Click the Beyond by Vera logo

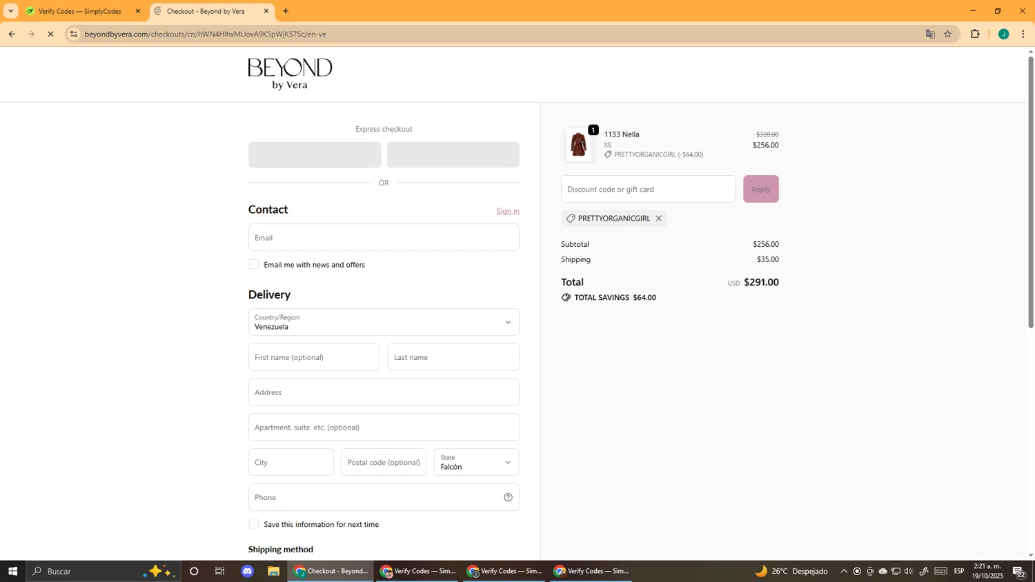click(290, 74)
